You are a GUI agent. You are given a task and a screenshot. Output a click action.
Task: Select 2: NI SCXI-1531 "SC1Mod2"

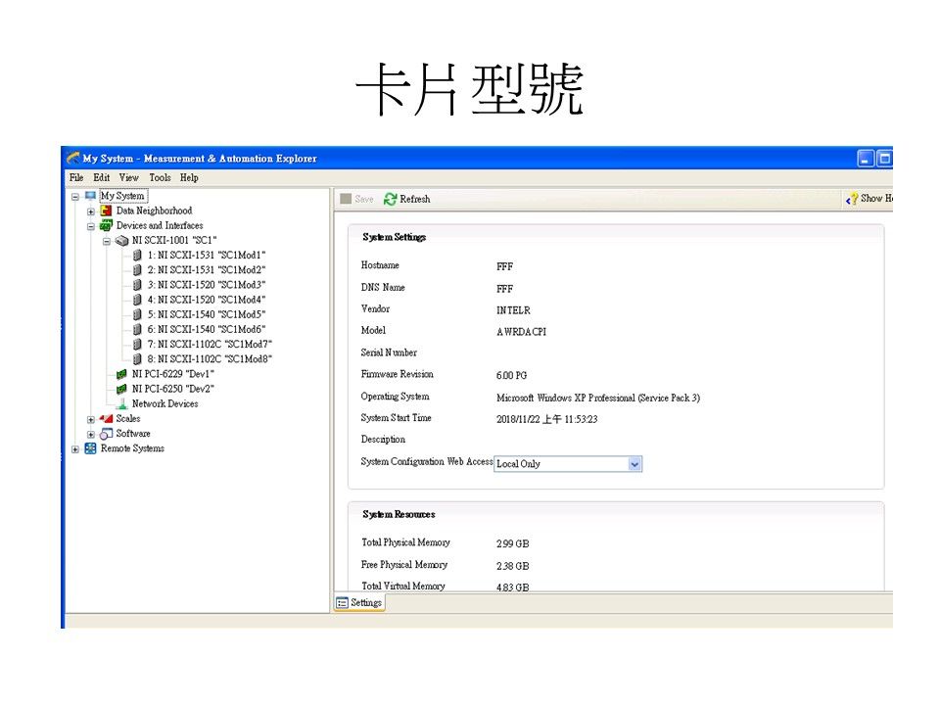click(207, 270)
